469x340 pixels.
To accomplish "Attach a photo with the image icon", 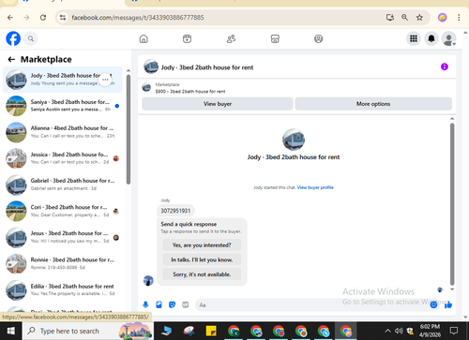I will (x=159, y=304).
